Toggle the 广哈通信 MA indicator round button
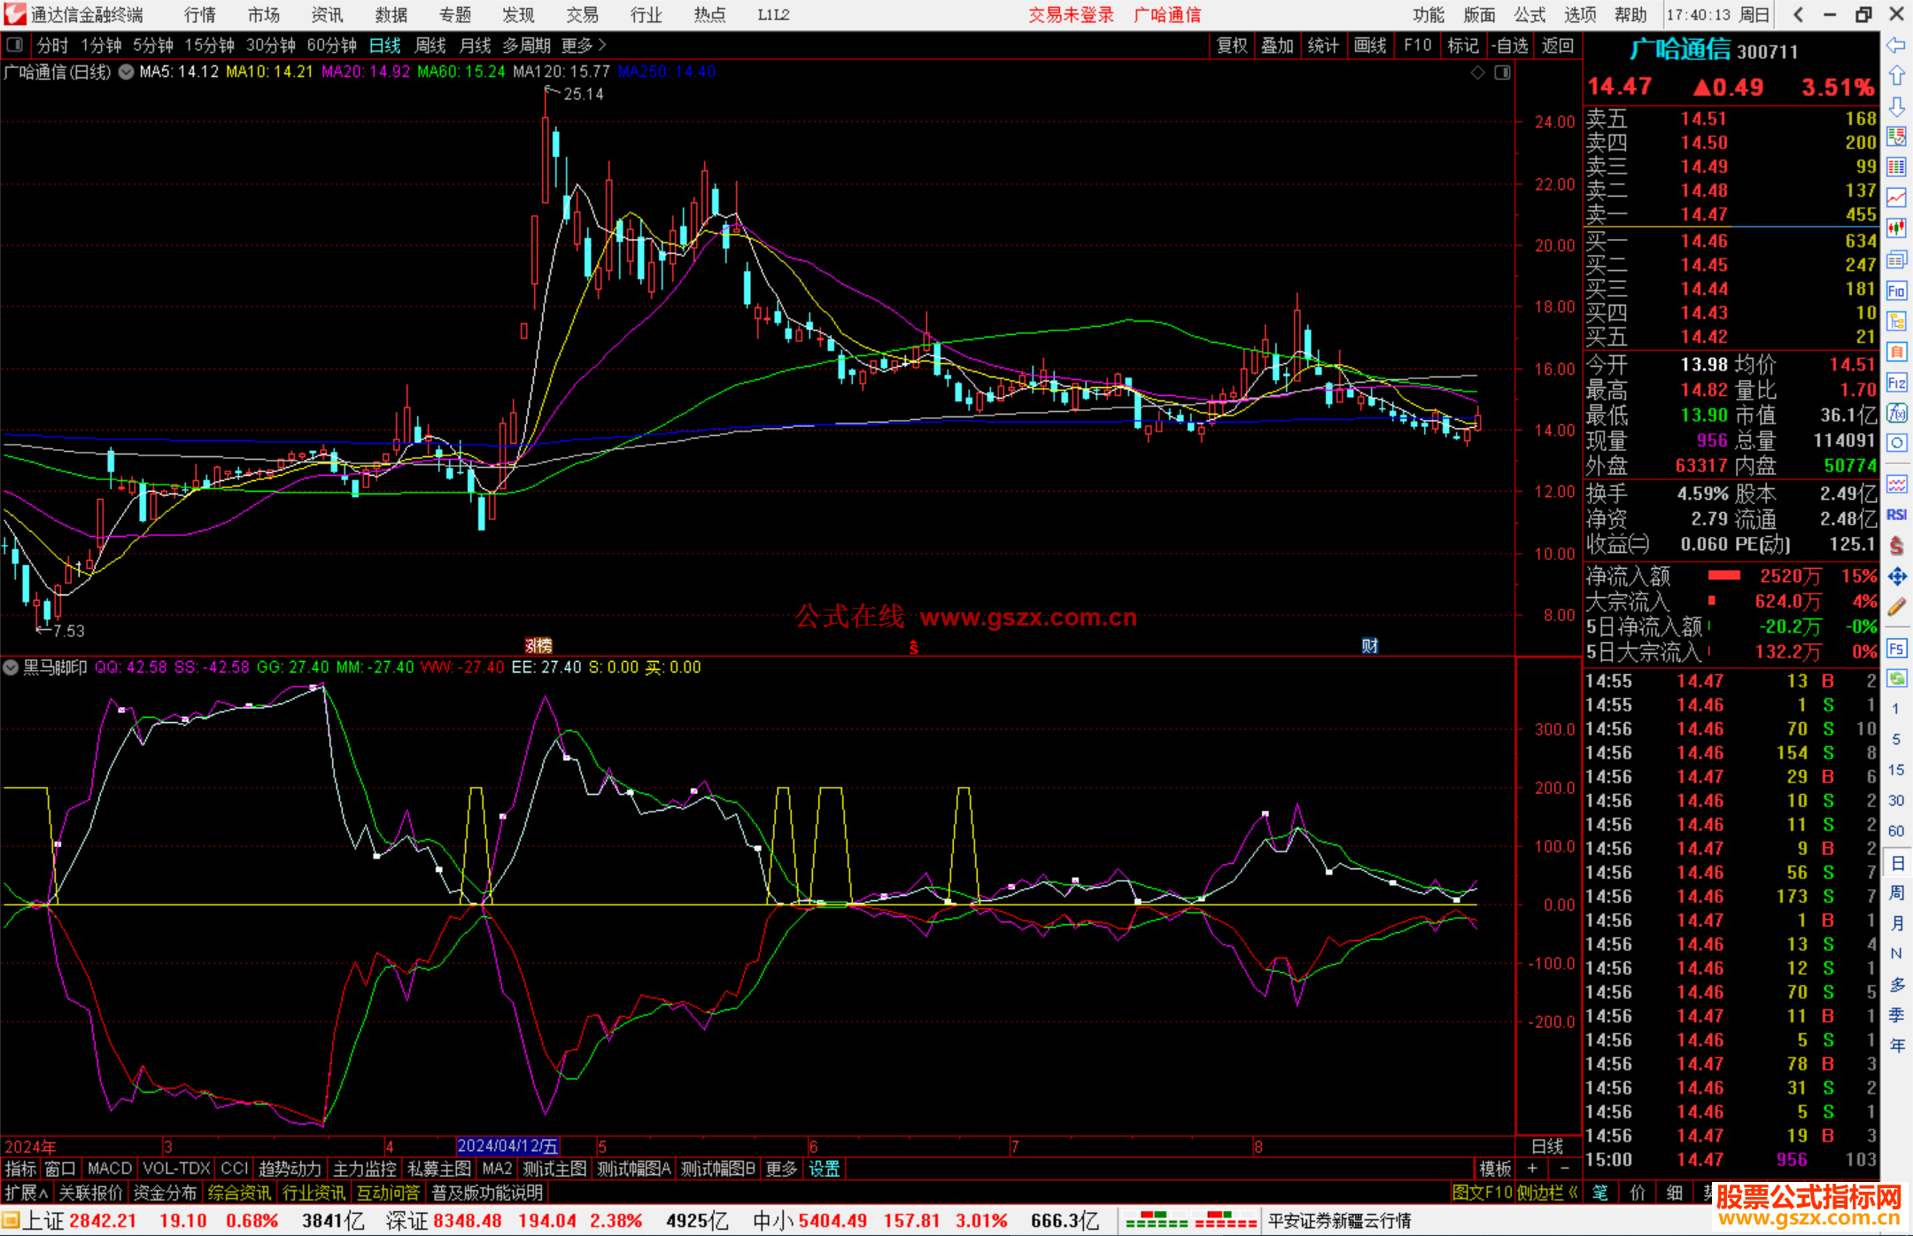 [x=127, y=72]
